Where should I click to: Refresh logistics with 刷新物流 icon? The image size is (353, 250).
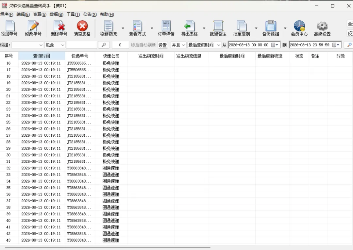[109, 28]
